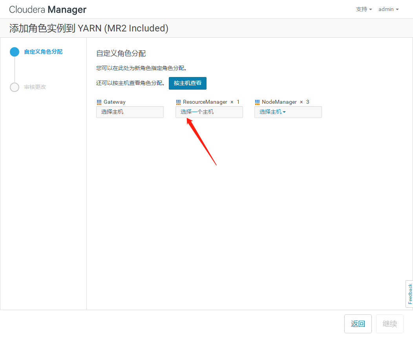The image size is (413, 338).
Task: Select the 自定义角色分配 wizard step
Action: coord(43,51)
